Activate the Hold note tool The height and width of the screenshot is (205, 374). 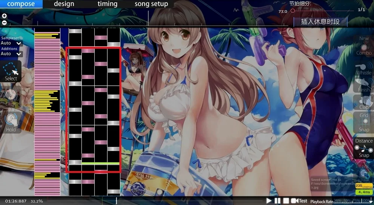tap(11, 123)
